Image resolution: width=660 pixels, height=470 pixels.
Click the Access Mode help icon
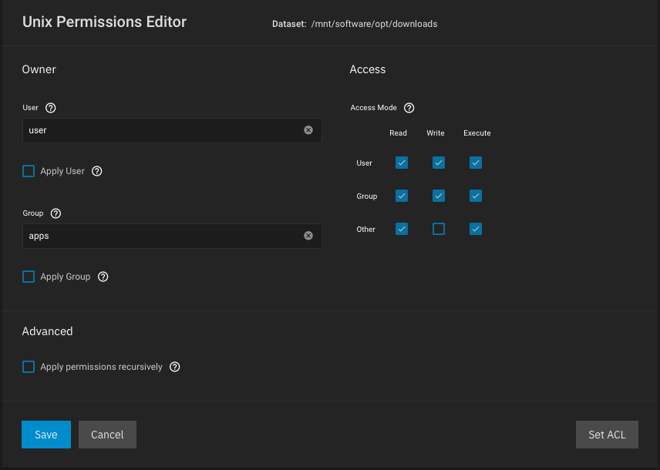tap(409, 108)
